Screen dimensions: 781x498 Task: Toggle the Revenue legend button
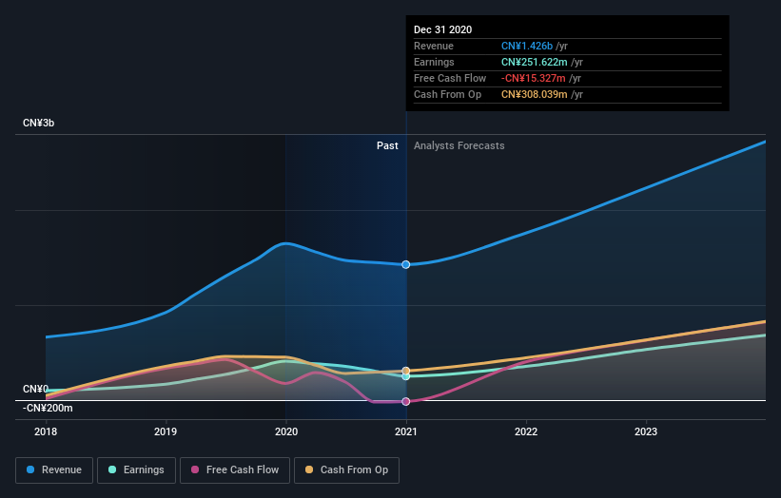click(54, 470)
